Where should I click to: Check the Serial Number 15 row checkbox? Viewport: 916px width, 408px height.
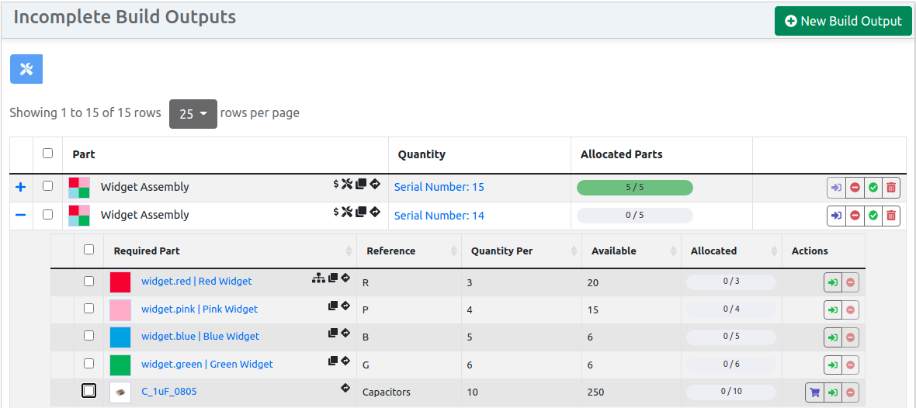[48, 186]
